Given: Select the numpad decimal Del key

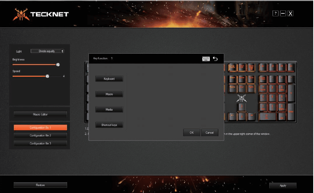Looking at the screenshot, I should point(281,117).
